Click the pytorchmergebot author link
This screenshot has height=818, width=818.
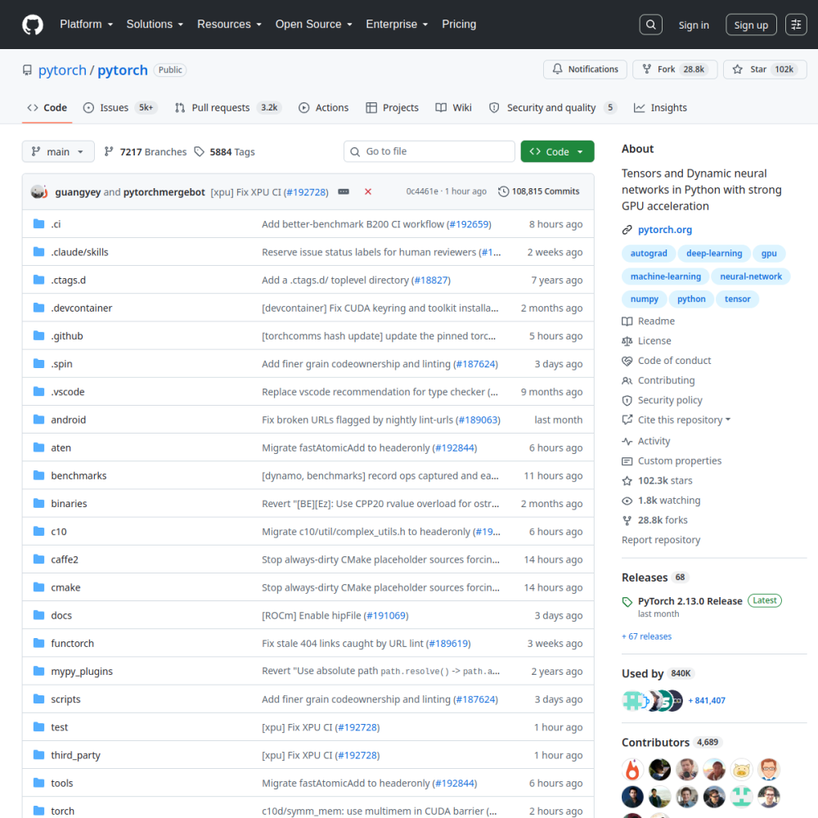164,192
